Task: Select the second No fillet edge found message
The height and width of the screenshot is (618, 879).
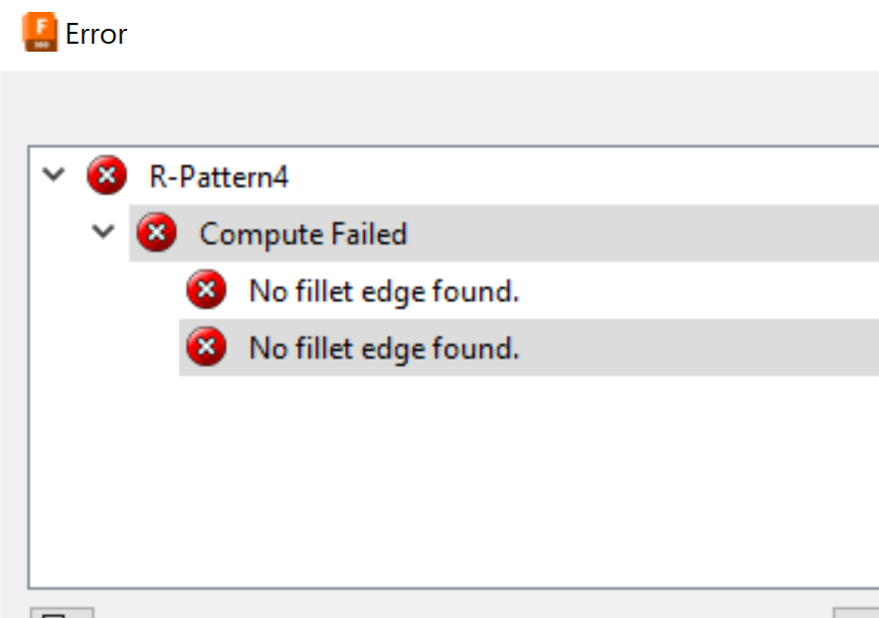Action: pyautogui.click(x=384, y=348)
